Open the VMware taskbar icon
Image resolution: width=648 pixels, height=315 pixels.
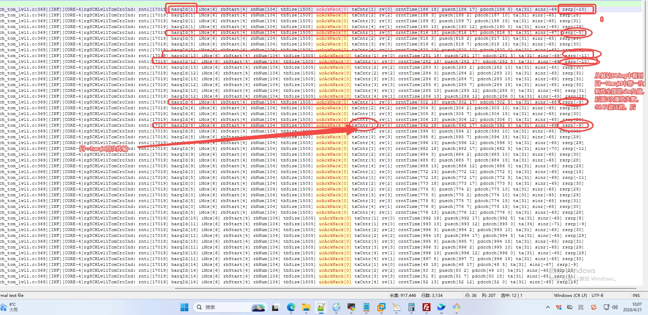tap(381, 307)
